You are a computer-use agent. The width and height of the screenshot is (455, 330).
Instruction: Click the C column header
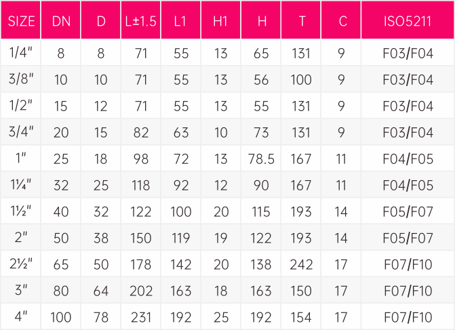341,20
